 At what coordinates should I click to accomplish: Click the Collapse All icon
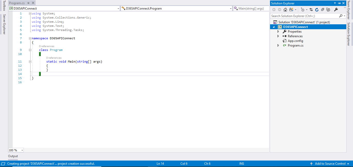click(x=323, y=10)
